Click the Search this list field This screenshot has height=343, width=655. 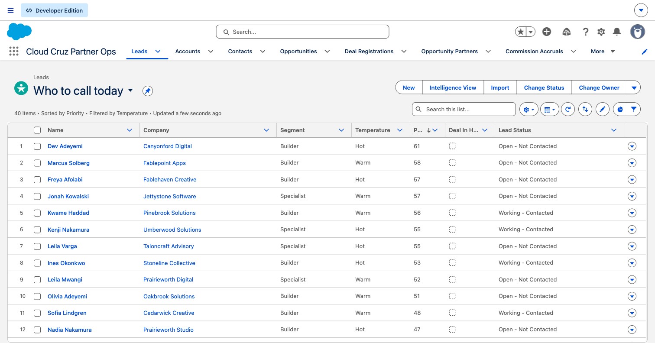pos(464,109)
